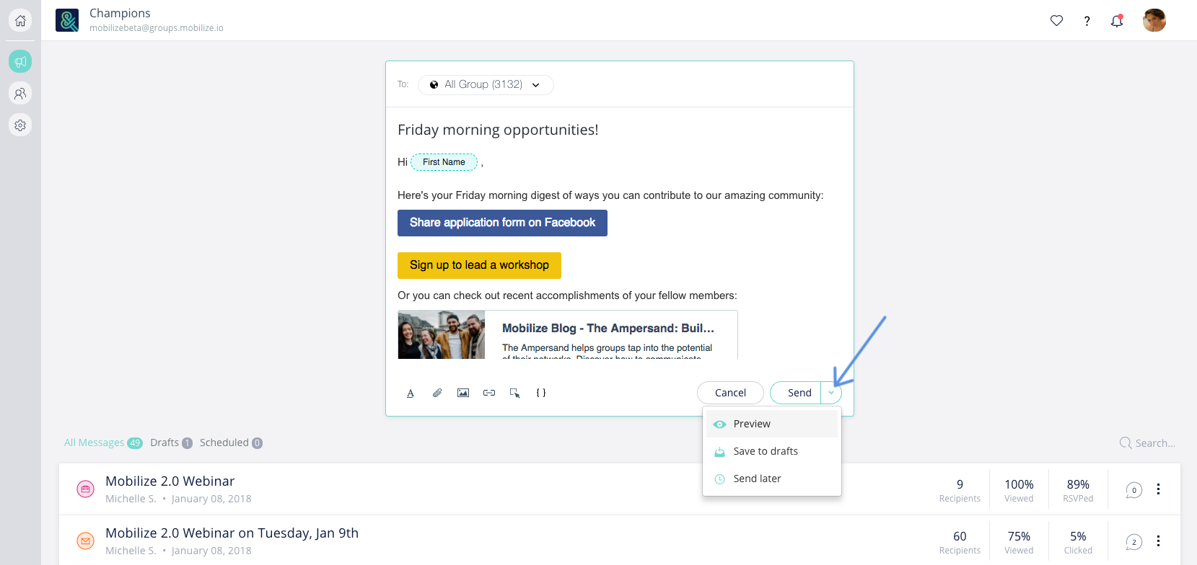Screen dimensions: 1197x565
Task: Open the settings gear icon in sidebar
Action: pos(20,125)
